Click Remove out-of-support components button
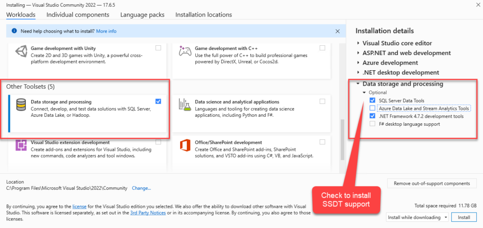The image size is (483, 228). pos(432,184)
